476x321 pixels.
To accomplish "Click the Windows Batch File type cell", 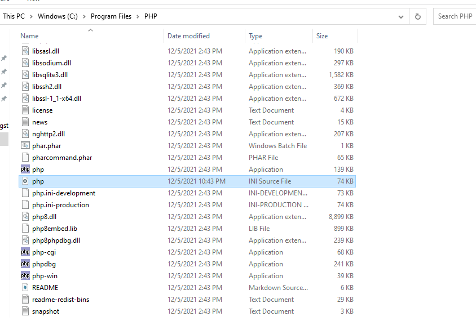I will [x=278, y=145].
